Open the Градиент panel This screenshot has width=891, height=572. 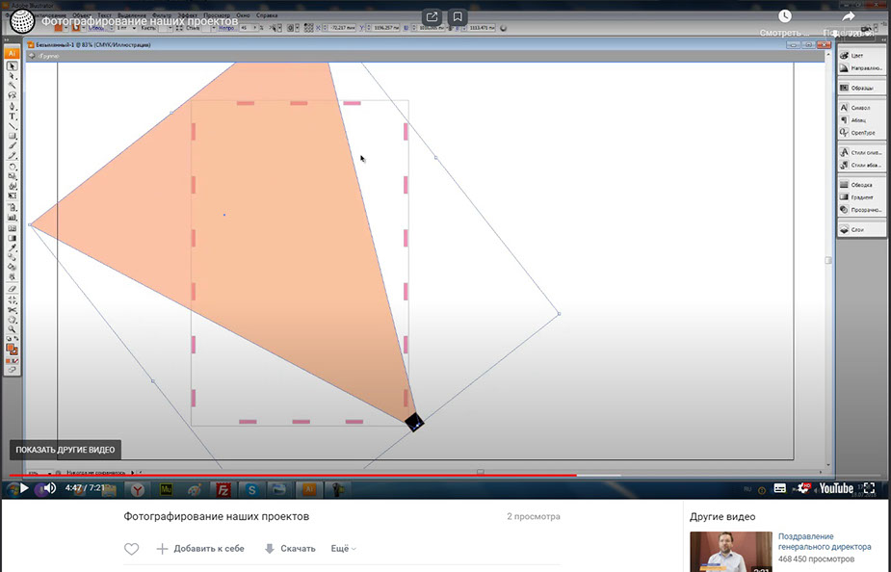pyautogui.click(x=861, y=196)
